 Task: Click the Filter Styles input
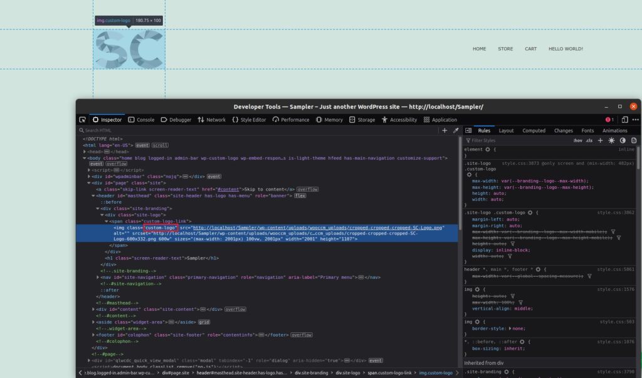point(518,140)
